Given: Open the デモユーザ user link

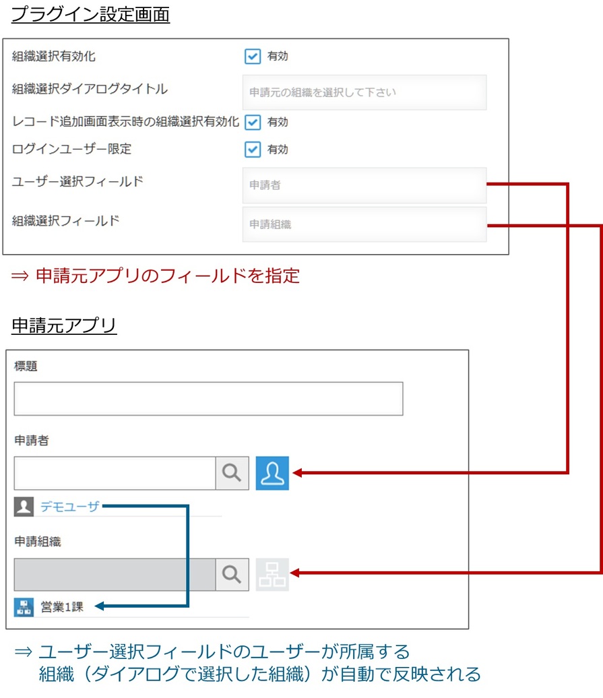Looking at the screenshot, I should pos(69,507).
